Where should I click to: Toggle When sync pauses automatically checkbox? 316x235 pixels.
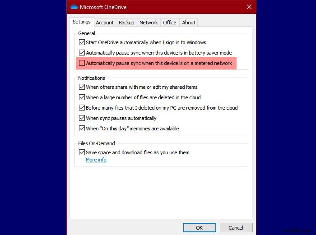click(x=82, y=118)
